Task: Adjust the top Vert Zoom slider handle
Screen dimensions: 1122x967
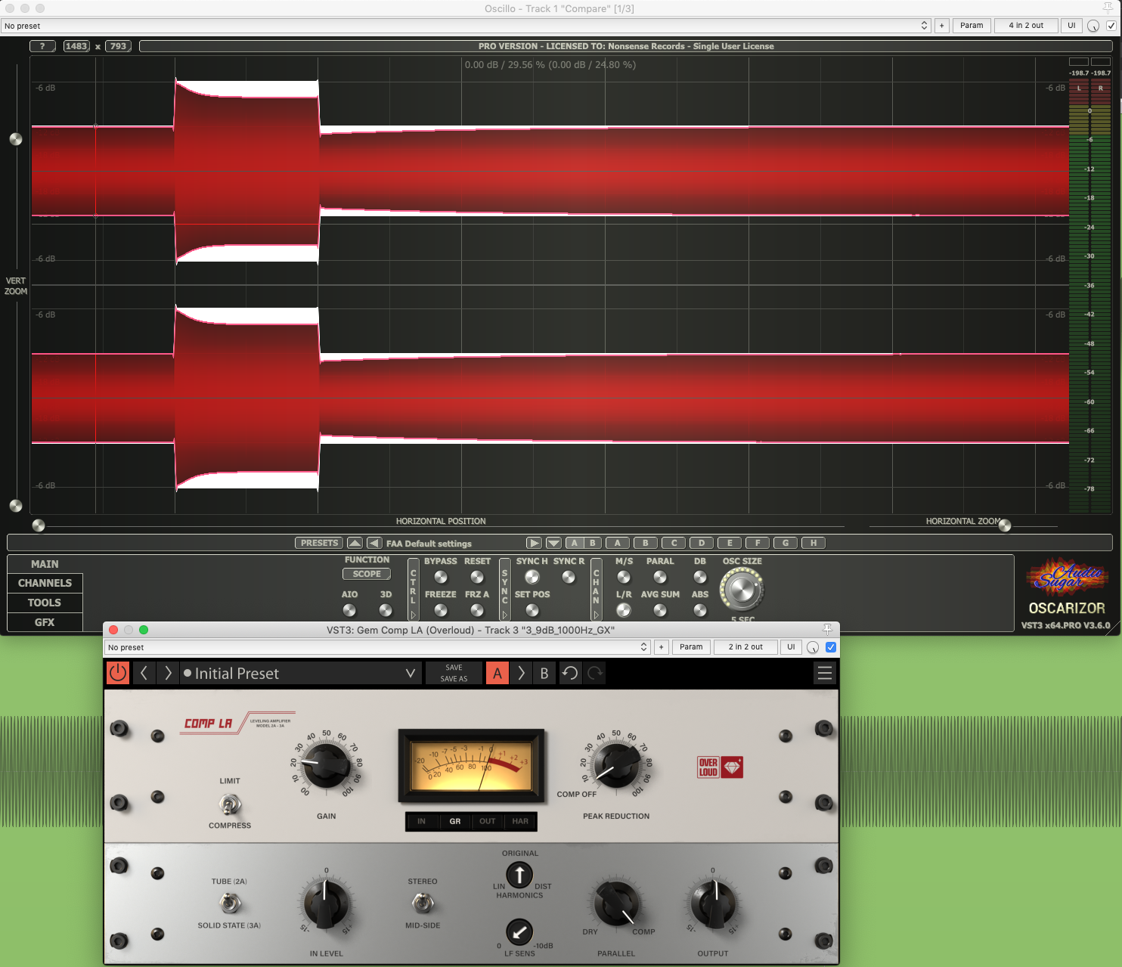Action: click(15, 139)
